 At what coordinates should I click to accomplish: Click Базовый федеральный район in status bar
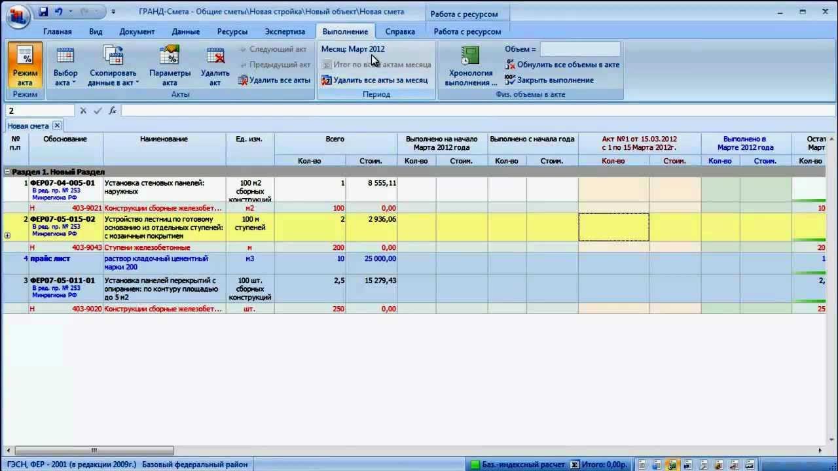click(195, 464)
